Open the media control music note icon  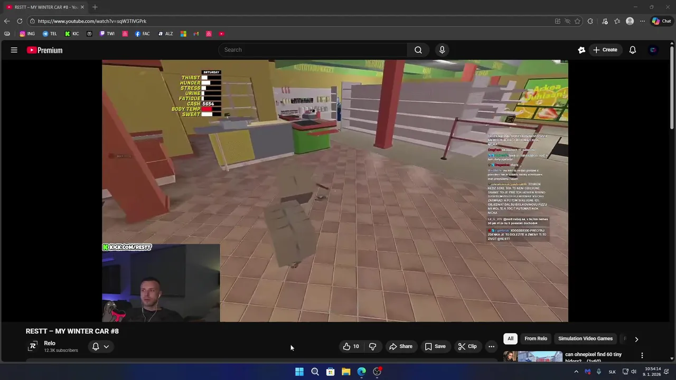click(605, 21)
